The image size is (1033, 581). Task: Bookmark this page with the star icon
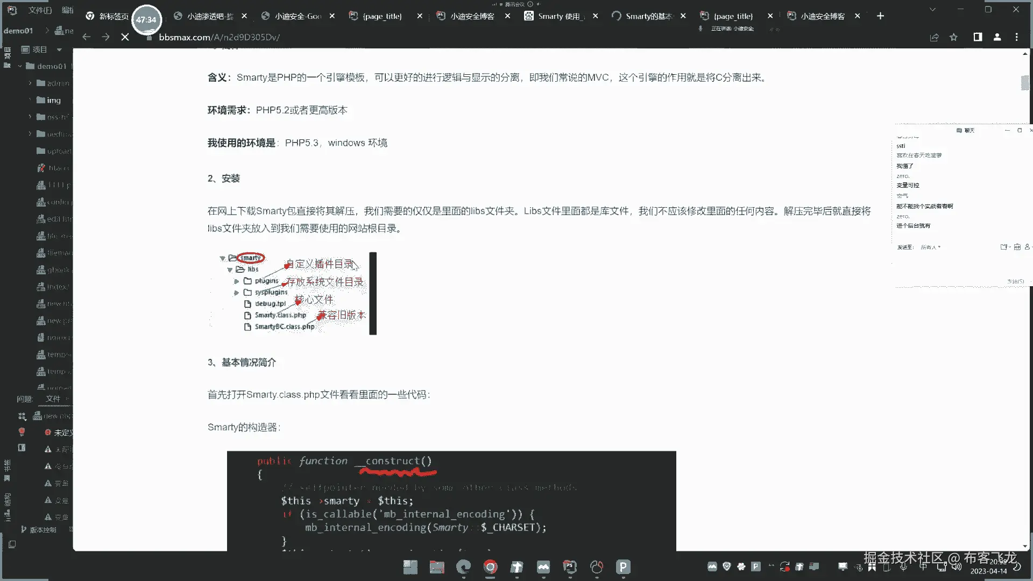953,37
